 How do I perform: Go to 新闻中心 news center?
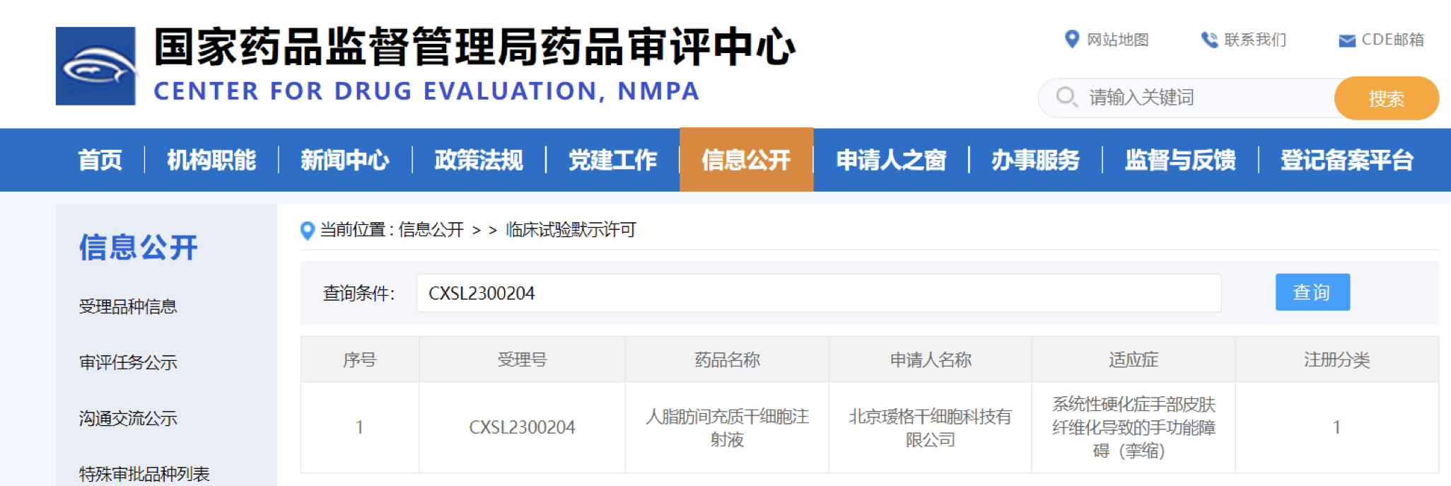344,160
